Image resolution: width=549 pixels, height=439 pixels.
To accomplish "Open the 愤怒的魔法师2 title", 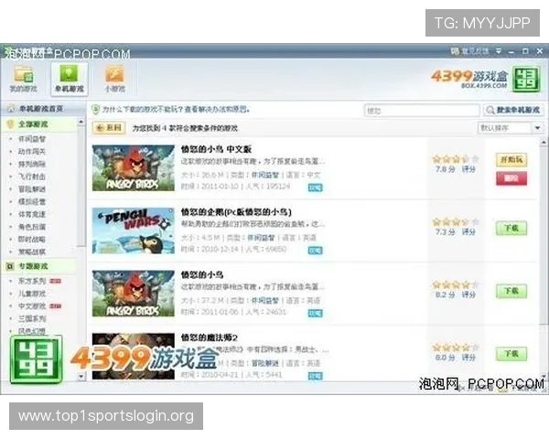I will (209, 337).
